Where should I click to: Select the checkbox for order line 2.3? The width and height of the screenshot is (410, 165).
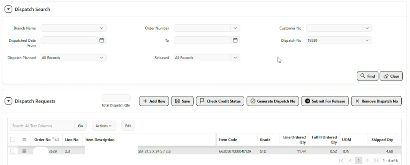[12, 151]
